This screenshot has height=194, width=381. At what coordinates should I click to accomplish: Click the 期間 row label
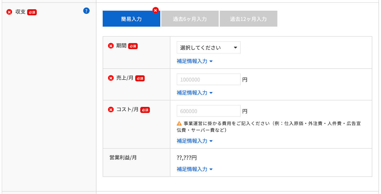(x=121, y=46)
